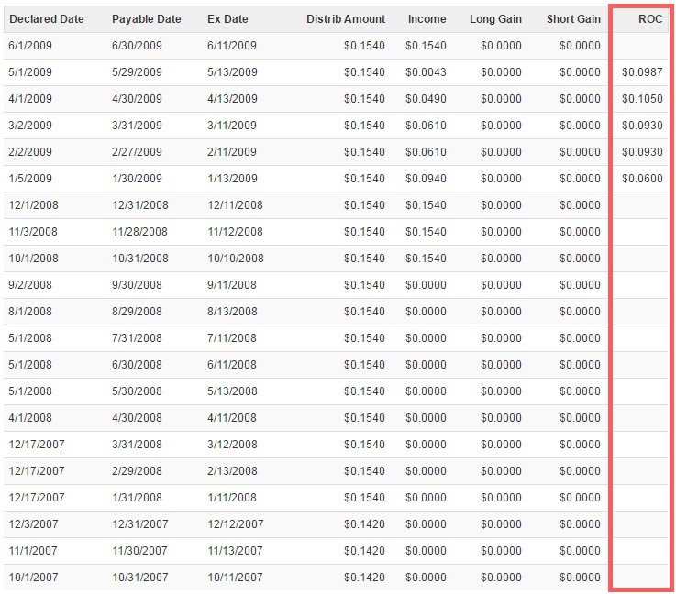Select ex date 5/13/2009
676x594 pixels.
232,72
